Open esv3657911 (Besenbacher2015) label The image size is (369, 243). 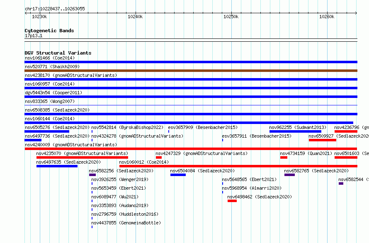tap(257, 136)
